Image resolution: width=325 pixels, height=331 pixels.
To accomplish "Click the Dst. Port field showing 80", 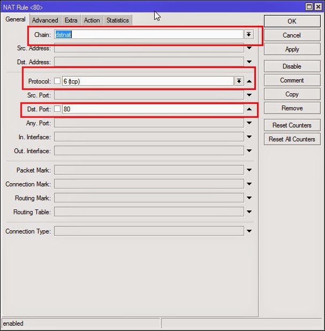I will [x=153, y=109].
